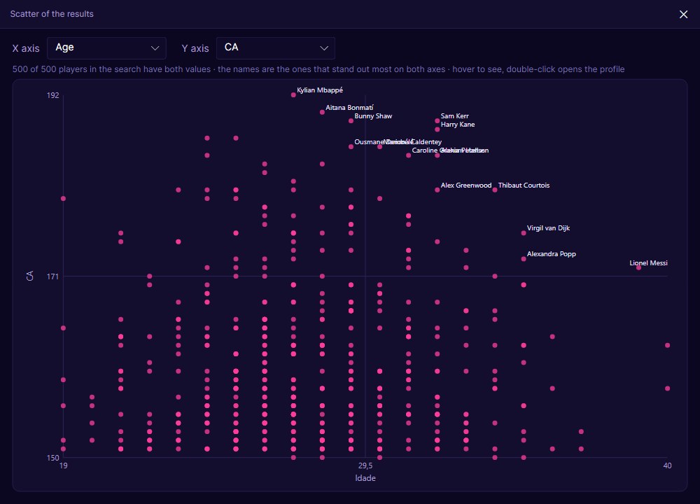Click the Kylian Mbappé data point
The width and height of the screenshot is (700, 504).
click(293, 95)
